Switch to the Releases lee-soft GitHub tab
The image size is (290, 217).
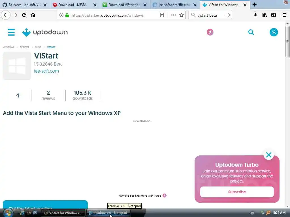pyautogui.click(x=24, y=5)
